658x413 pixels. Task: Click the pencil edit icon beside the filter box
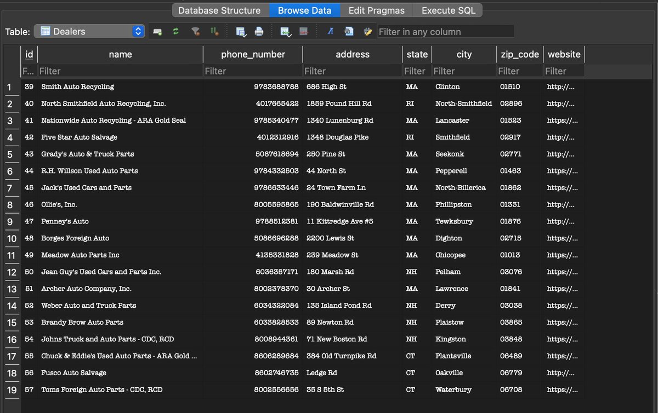[x=367, y=32]
